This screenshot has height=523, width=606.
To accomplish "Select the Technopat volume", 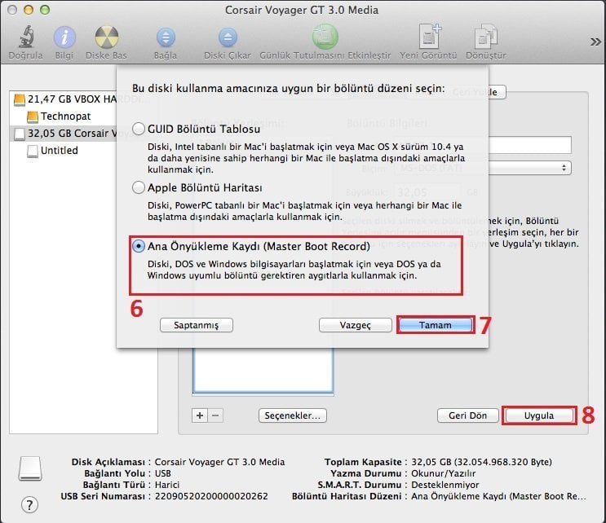I will pyautogui.click(x=59, y=116).
